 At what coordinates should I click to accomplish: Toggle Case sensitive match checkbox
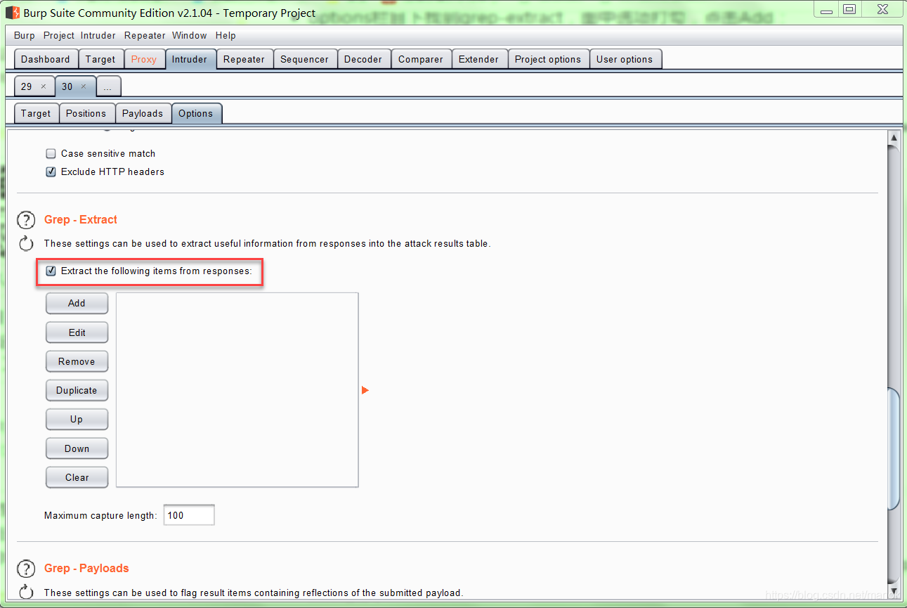(51, 153)
